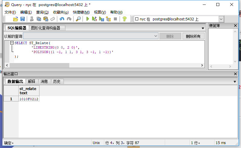Place cursor on the POLYGON line

[72, 52]
